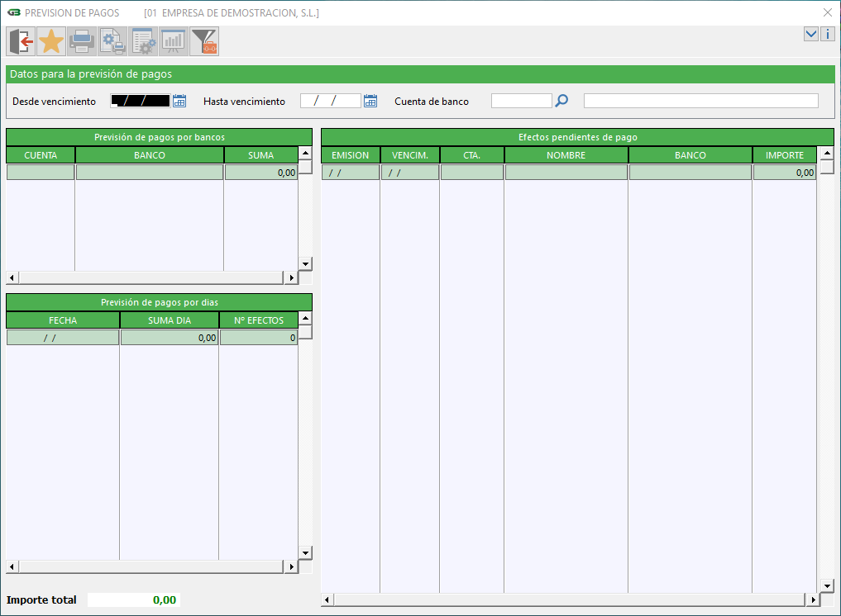Click the exit door icon in toolbar
The height and width of the screenshot is (616, 841).
[x=22, y=40]
